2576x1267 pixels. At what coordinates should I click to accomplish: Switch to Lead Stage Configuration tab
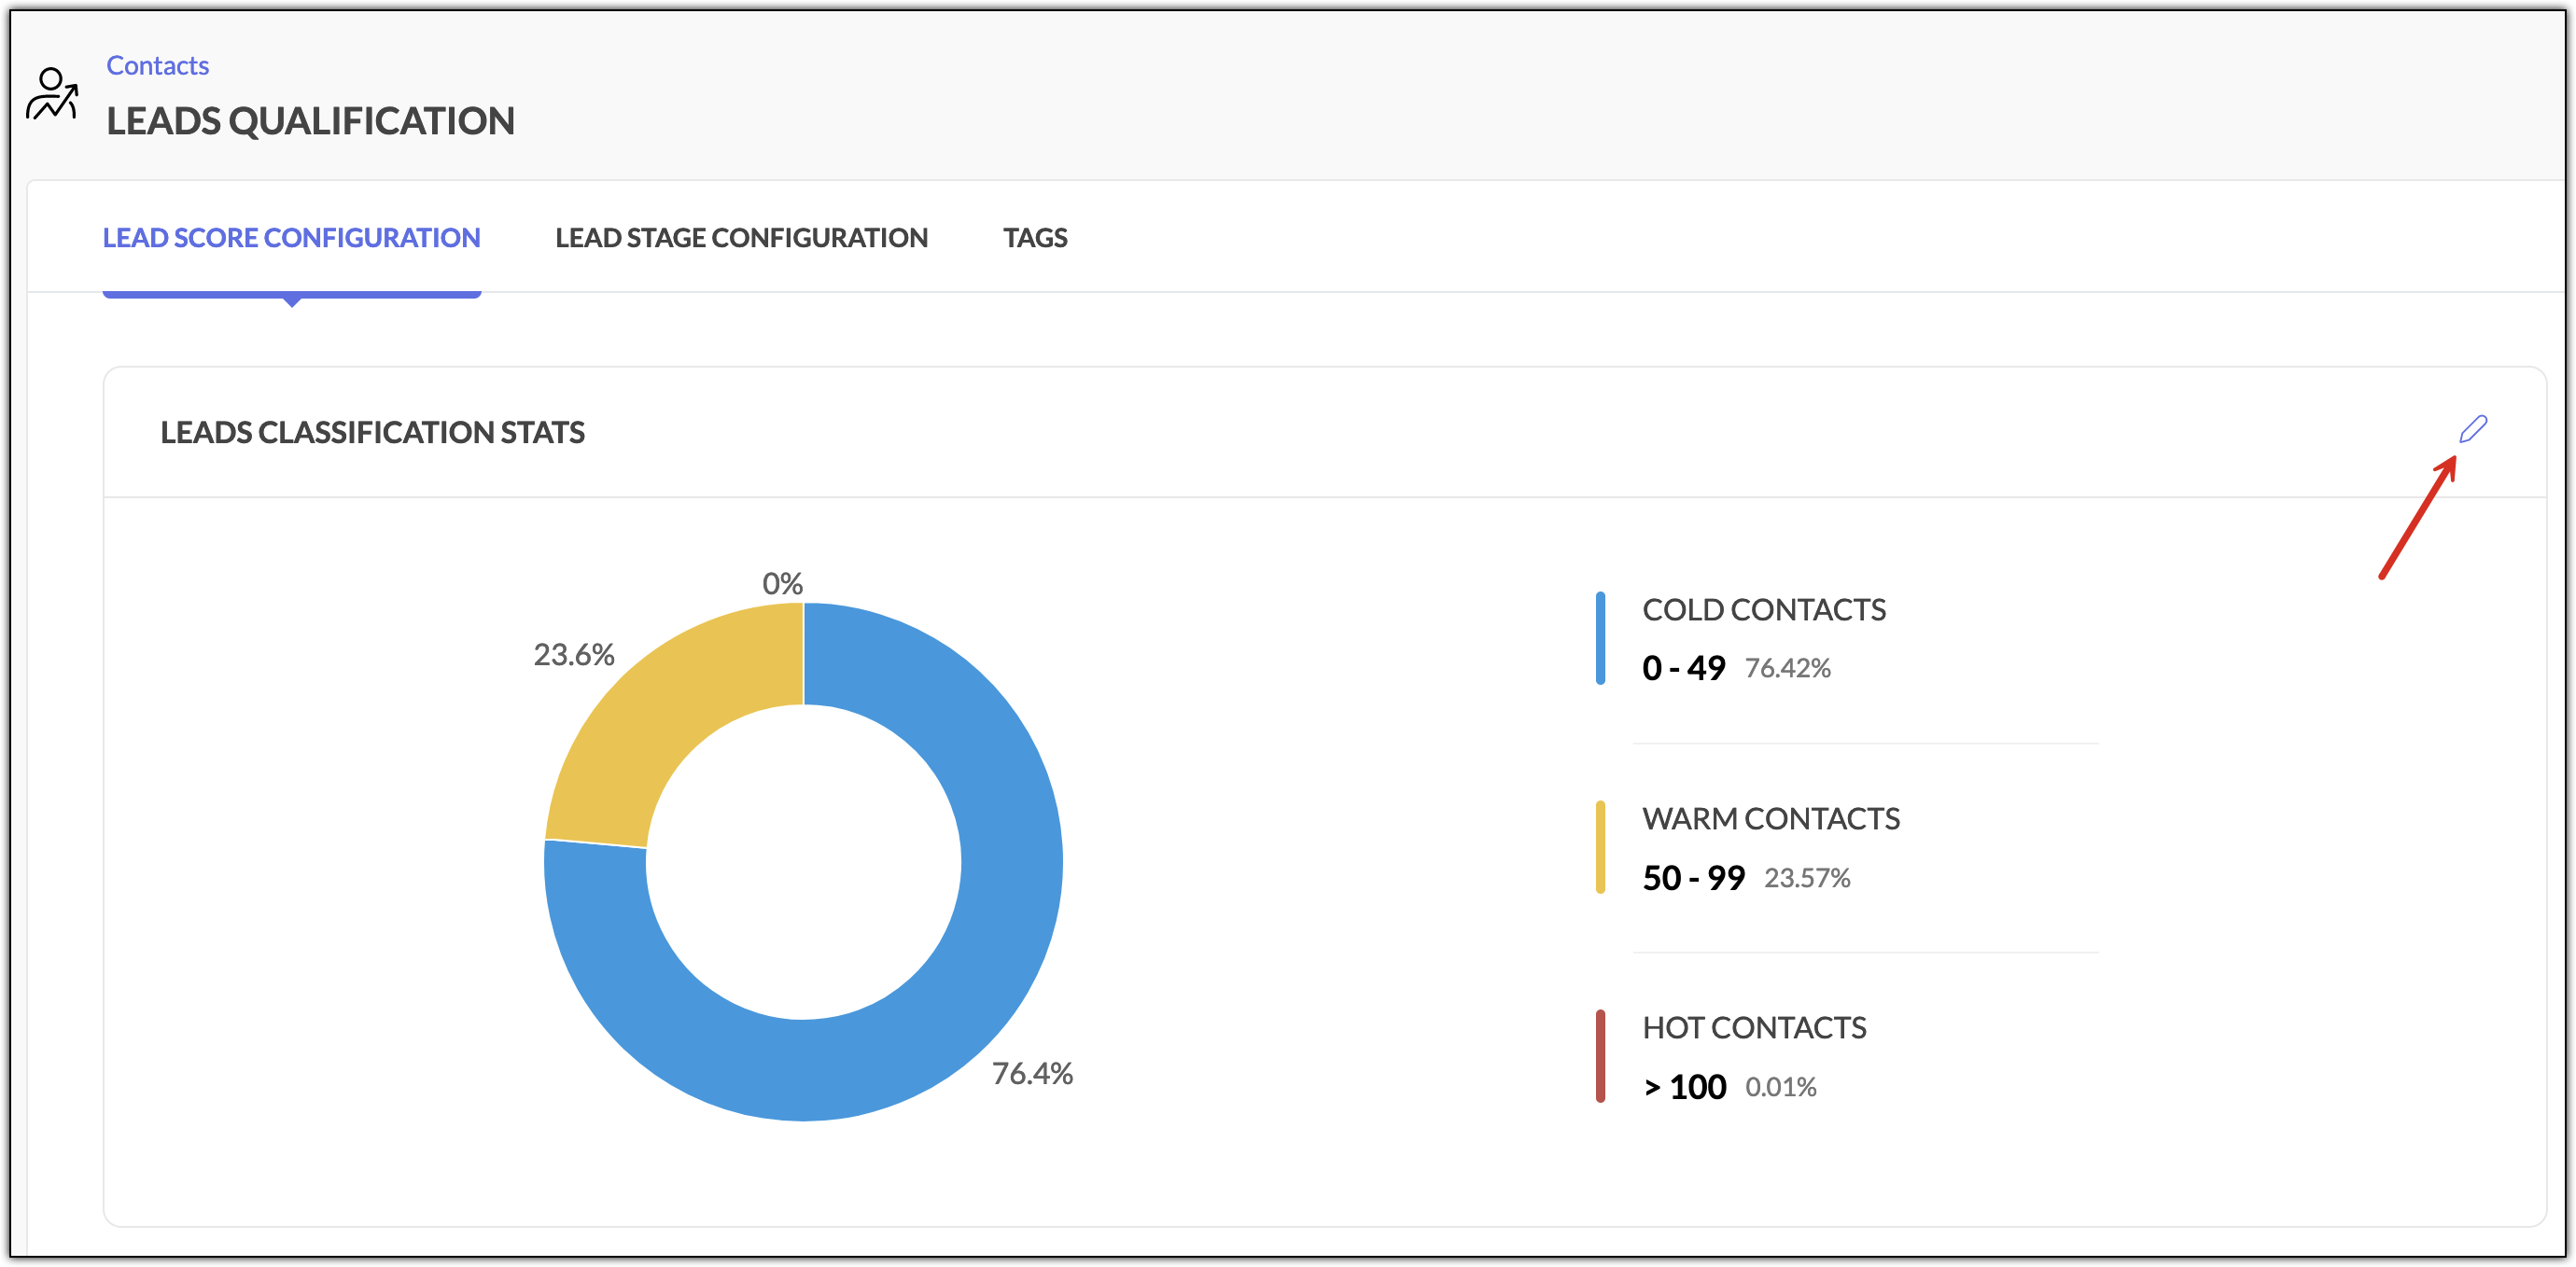[x=741, y=237]
